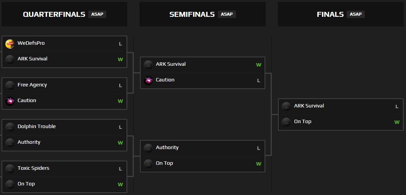Click the ASAP badge next to Finals
The height and width of the screenshot is (195, 406).
coord(356,15)
